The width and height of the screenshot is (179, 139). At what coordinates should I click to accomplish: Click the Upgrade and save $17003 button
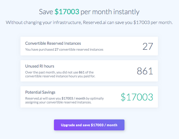click(89, 125)
